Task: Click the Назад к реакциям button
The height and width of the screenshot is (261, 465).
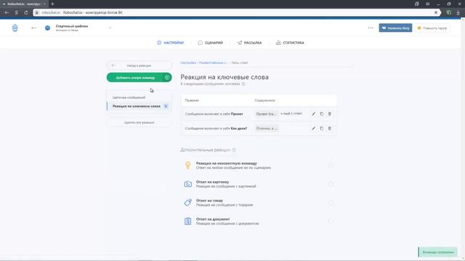Action: click(139, 65)
